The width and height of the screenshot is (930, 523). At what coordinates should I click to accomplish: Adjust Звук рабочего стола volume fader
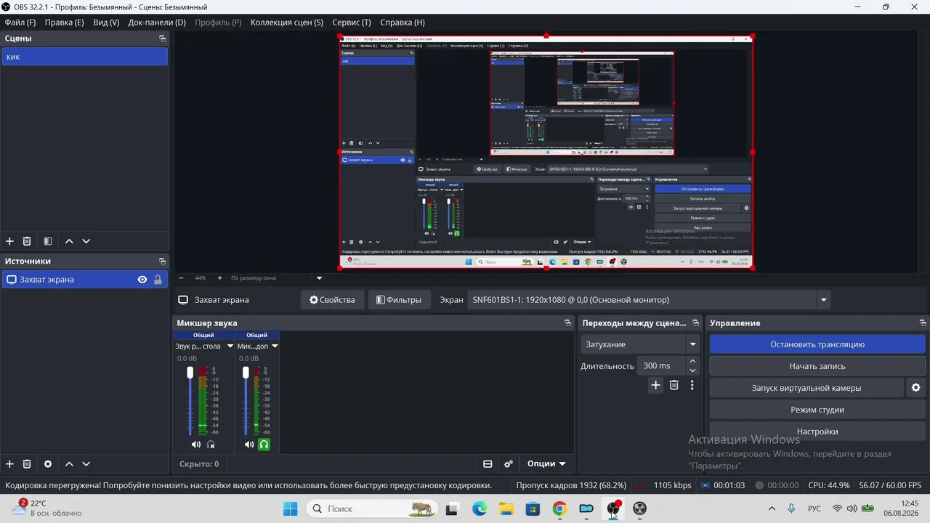(190, 373)
